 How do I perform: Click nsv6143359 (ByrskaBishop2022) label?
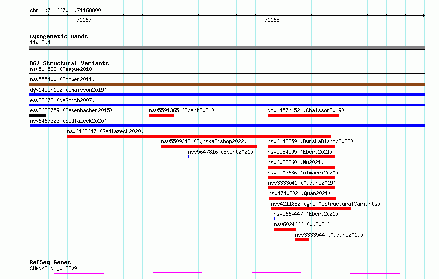pyautogui.click(x=310, y=141)
